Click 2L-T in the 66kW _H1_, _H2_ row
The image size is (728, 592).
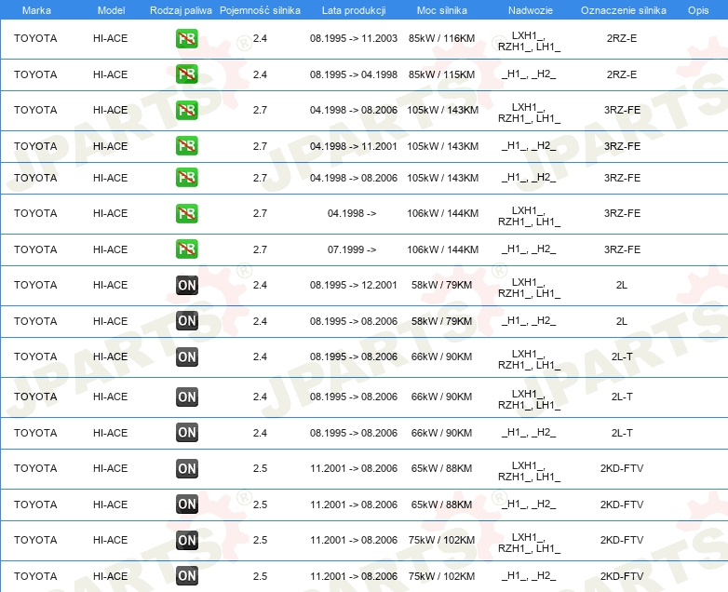(x=622, y=433)
